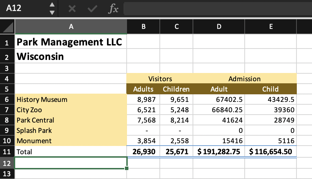
Task: Click the cell containing 41624
Action: pos(219,120)
